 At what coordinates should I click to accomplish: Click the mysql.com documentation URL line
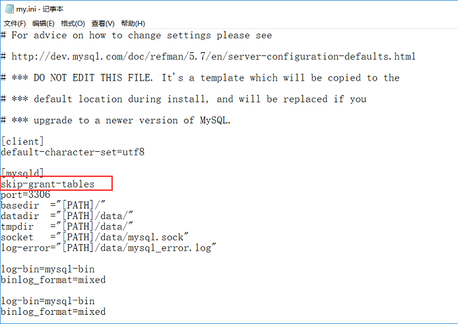(x=209, y=56)
